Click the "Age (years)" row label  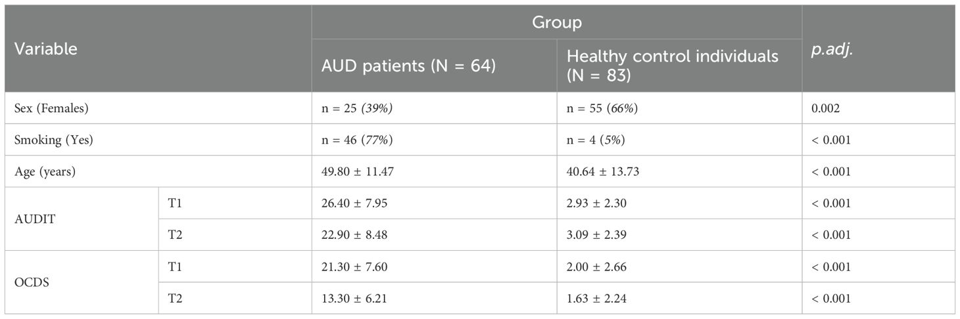(46, 172)
